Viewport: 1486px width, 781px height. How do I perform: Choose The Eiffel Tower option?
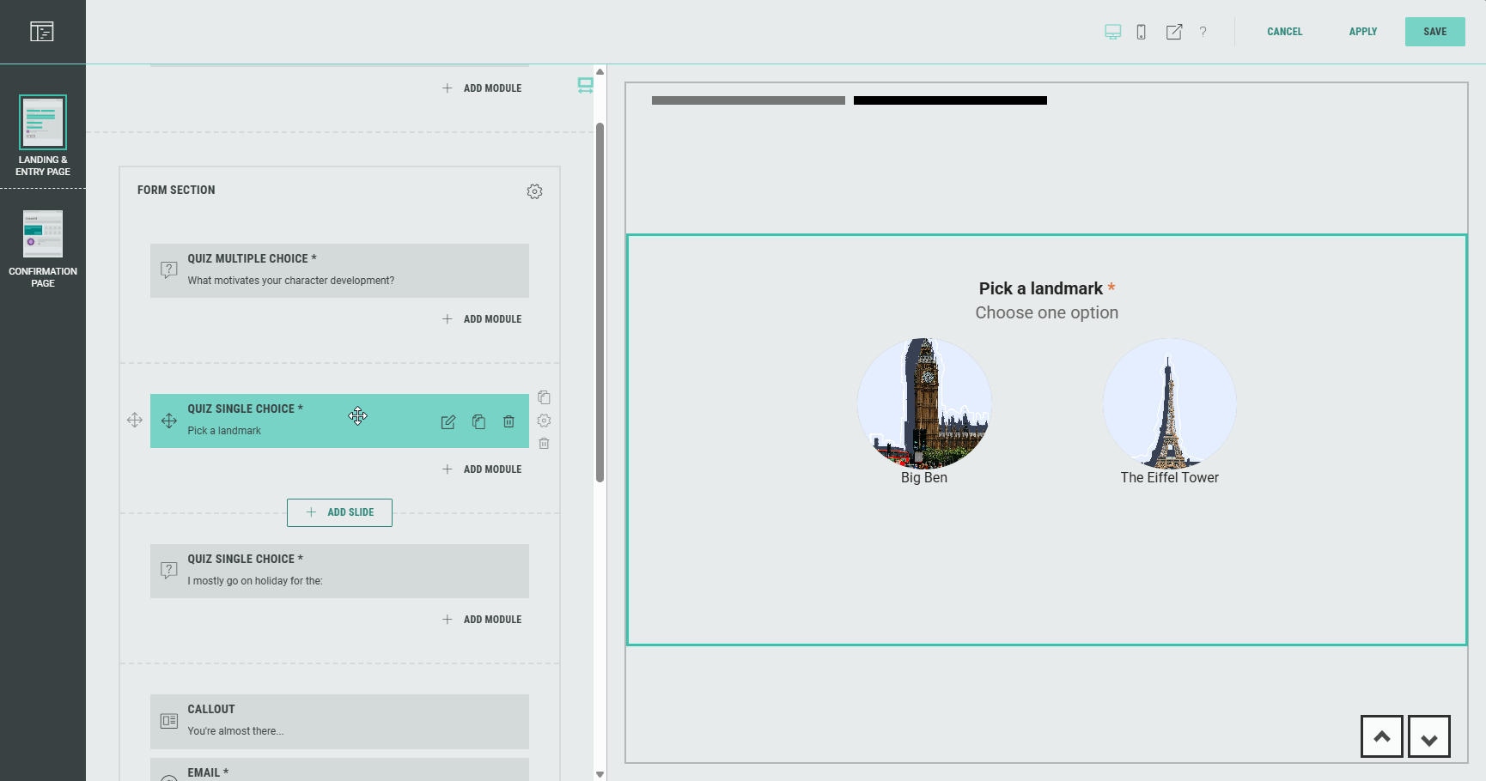click(x=1169, y=404)
